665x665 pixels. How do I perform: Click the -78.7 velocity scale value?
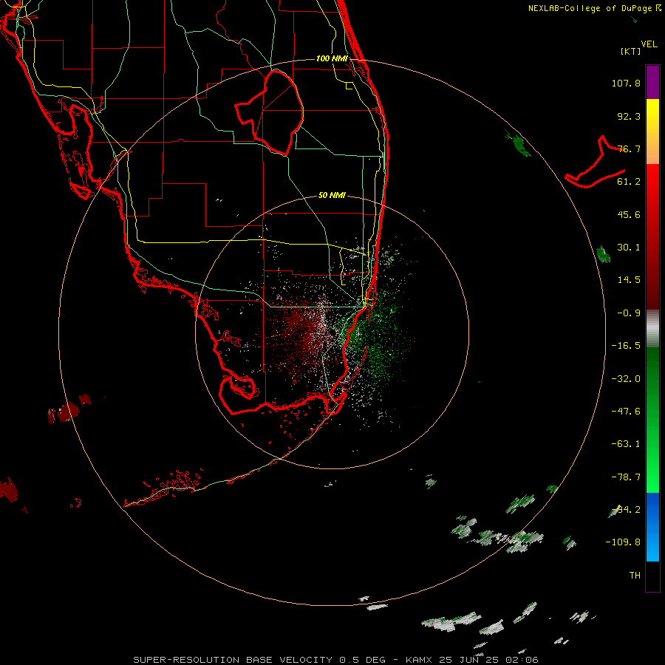(x=626, y=477)
